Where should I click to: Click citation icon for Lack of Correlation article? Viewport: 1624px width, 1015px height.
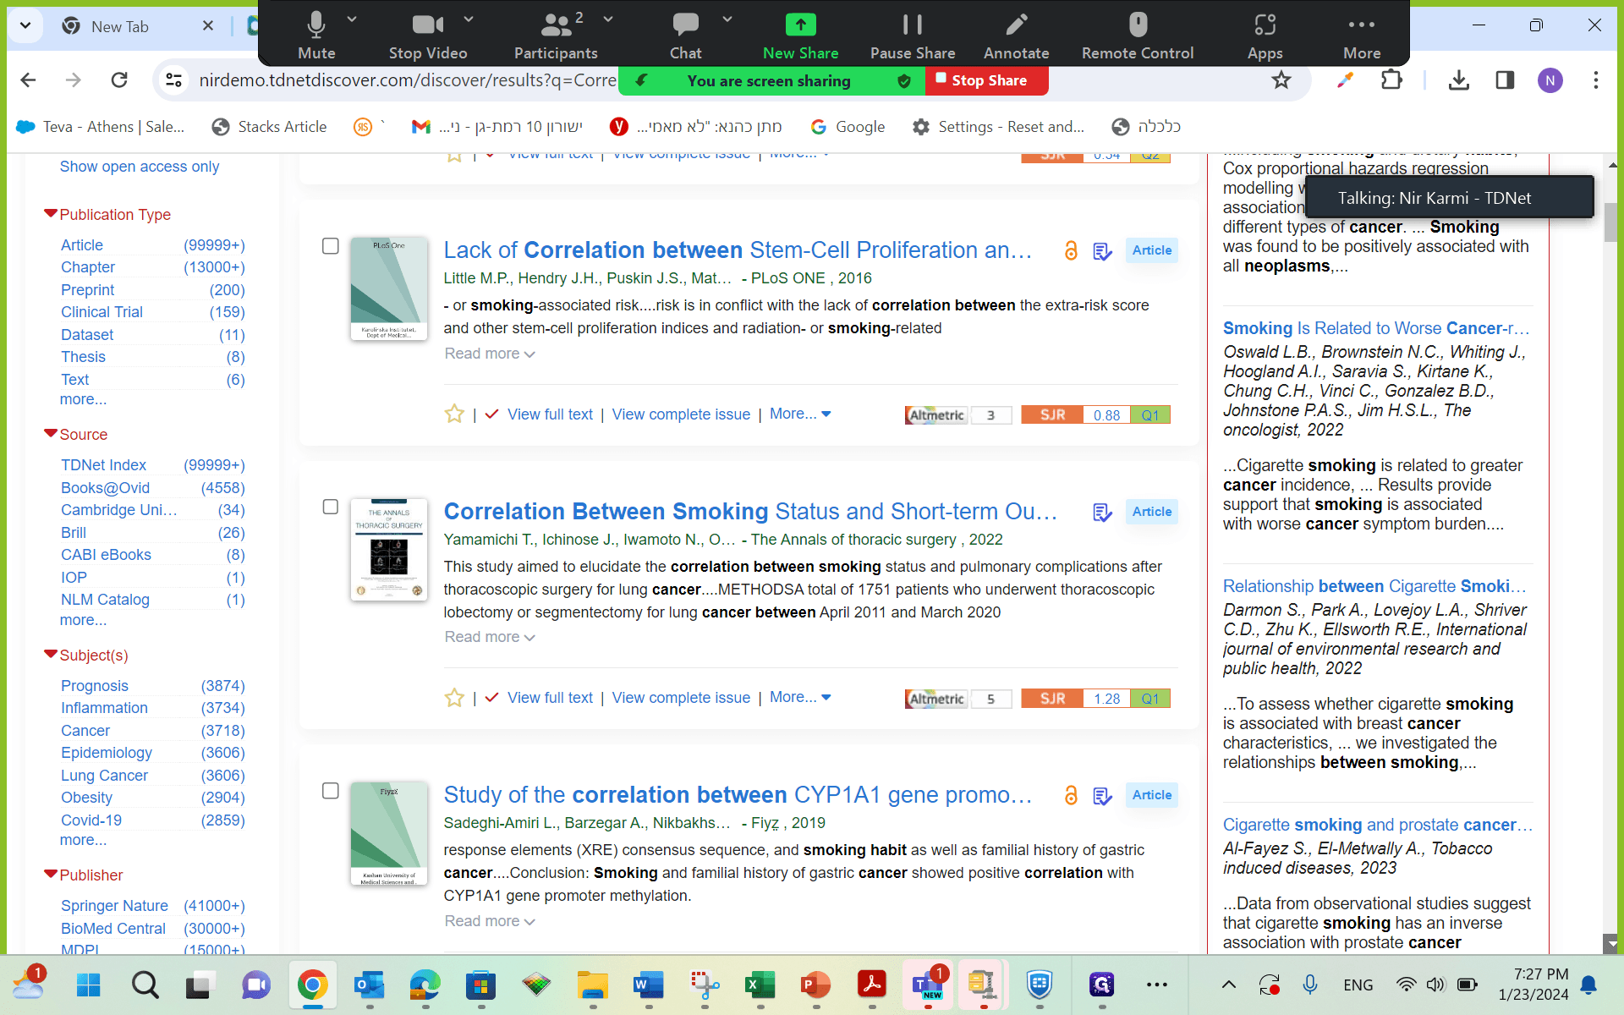coord(1102,251)
